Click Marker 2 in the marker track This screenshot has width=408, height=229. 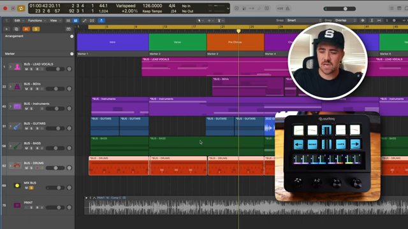click(155, 53)
